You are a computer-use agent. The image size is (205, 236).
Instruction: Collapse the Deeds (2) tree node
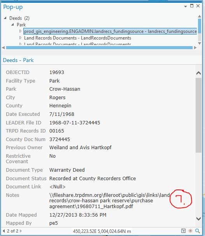[x=5, y=18]
